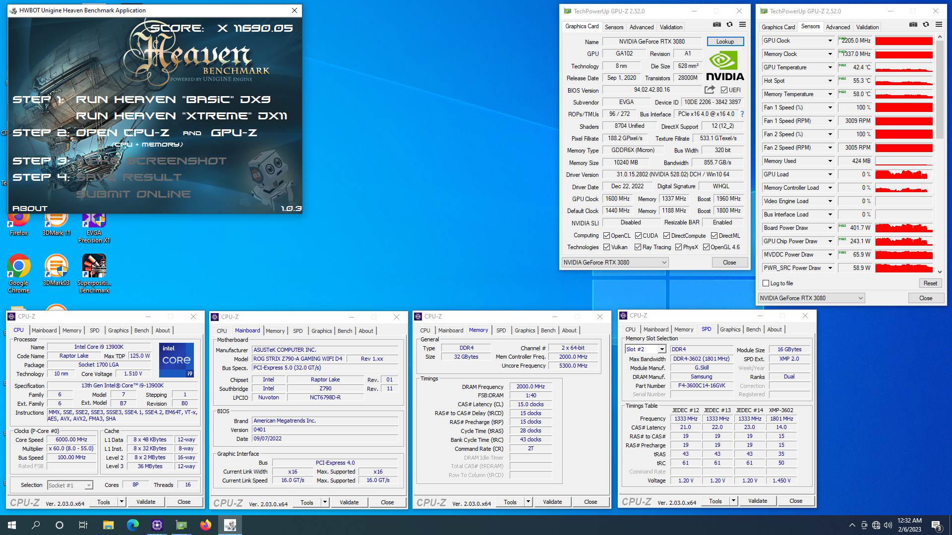Toggle the Vulkan checkbox
This screenshot has height=535, width=952.
tap(606, 247)
